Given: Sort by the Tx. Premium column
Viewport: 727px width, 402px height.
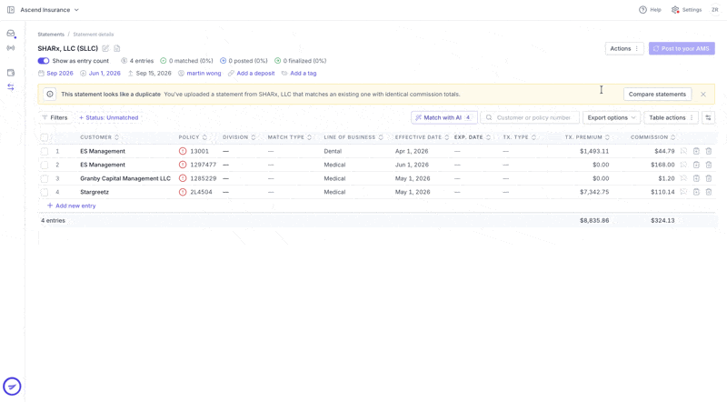Looking at the screenshot, I should tap(587, 137).
